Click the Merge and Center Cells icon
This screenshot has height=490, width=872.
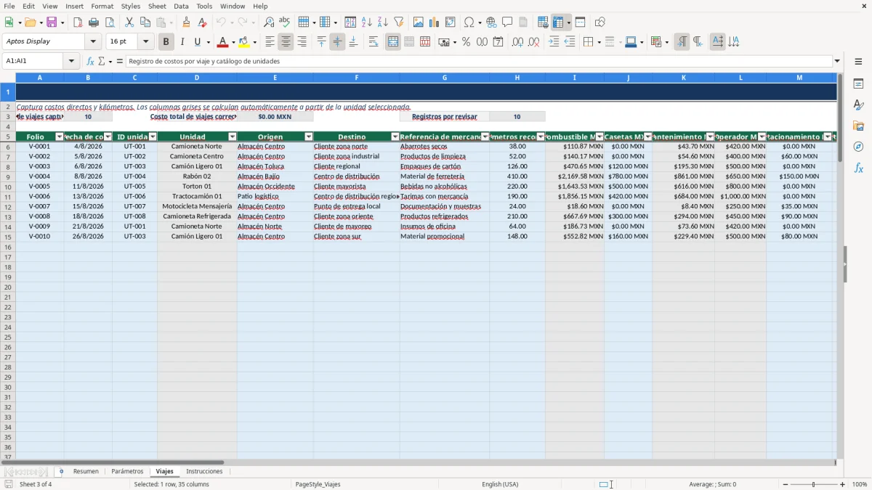tap(393, 42)
